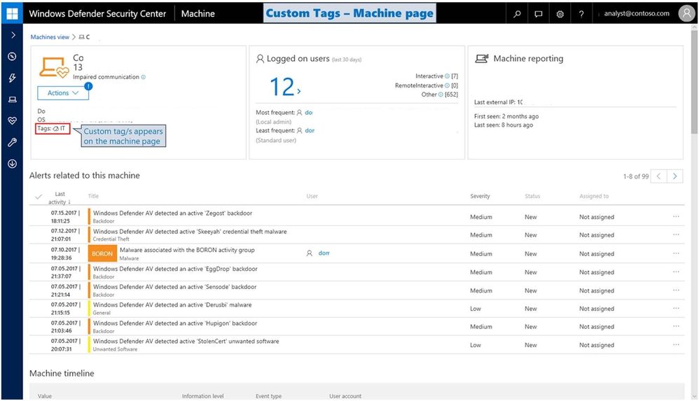Click the IT tag label

click(x=62, y=128)
